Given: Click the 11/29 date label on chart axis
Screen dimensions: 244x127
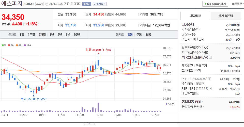Looking at the screenshot, I should point(99,115).
